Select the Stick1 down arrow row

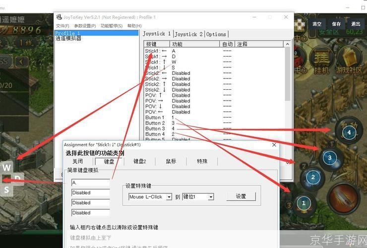coord(213,67)
